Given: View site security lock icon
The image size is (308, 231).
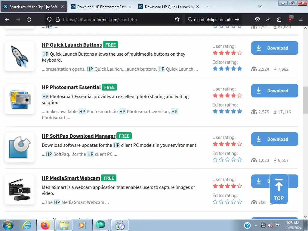Looking at the screenshot, I should click(57, 20).
